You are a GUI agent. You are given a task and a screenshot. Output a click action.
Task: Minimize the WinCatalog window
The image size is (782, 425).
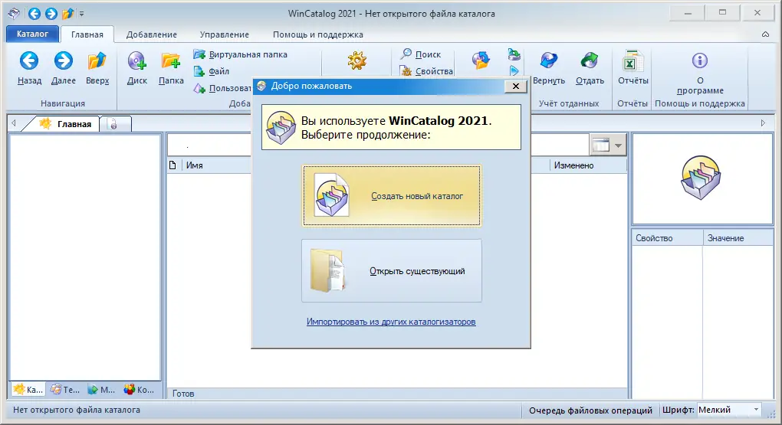[688, 13]
